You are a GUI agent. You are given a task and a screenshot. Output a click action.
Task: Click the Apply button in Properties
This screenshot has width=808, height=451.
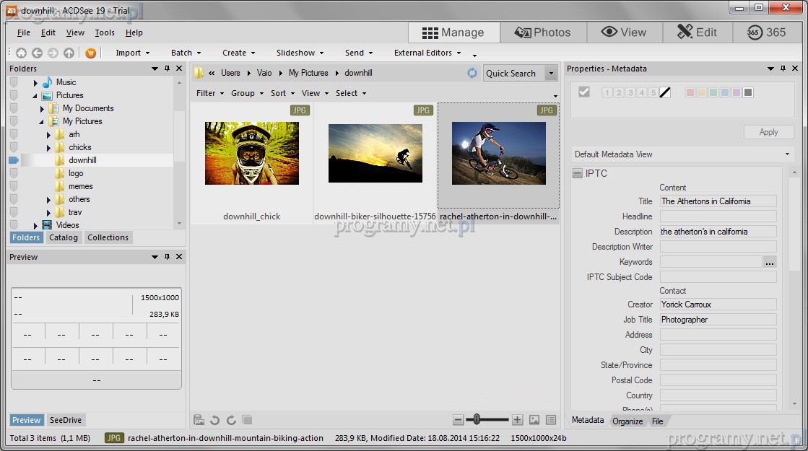(x=768, y=132)
